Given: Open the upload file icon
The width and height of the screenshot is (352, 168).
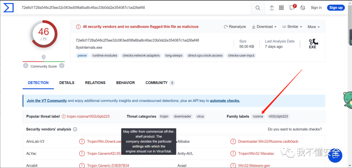Looking at the screenshot, I should (271, 8).
